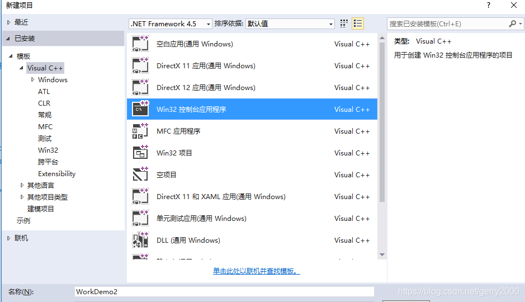Select the Win32 控制台应用程序 console icon
525x302 pixels.
coord(140,109)
